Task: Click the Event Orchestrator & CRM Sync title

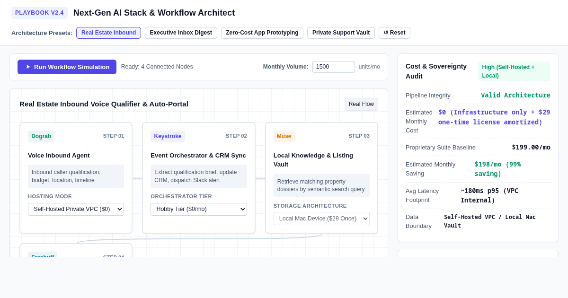Action: coord(198,155)
